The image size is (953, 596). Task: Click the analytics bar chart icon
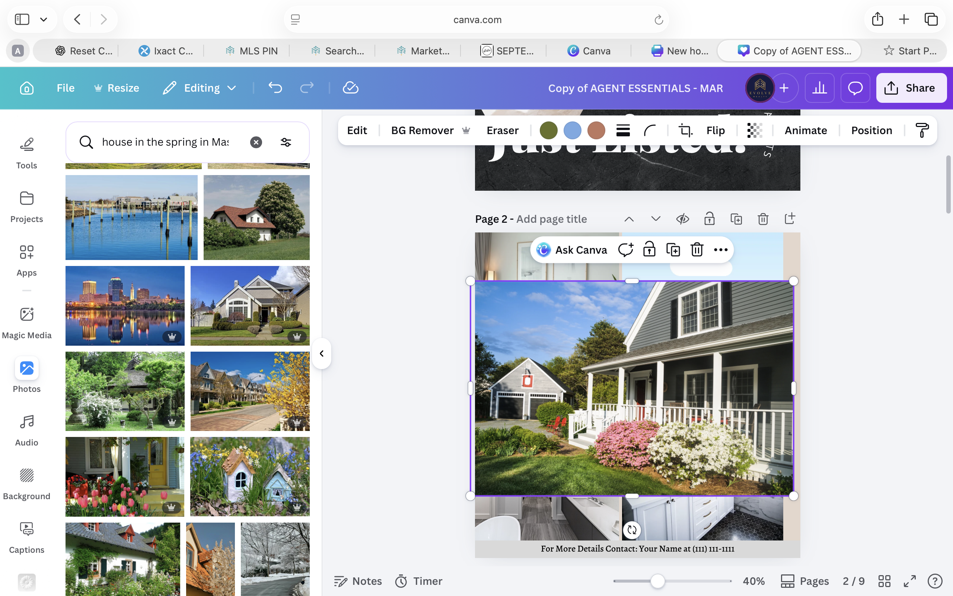pos(819,88)
